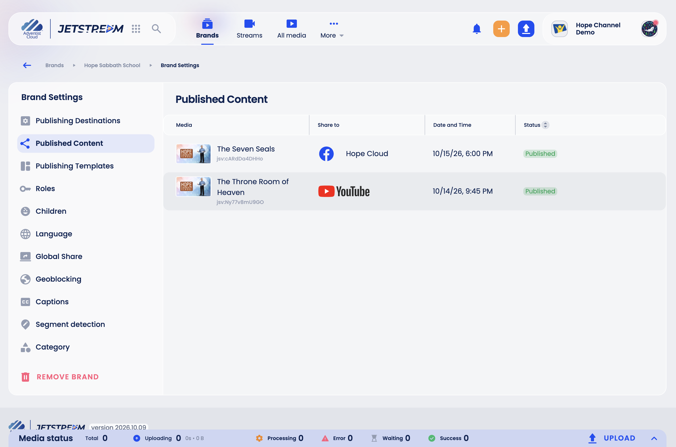Click Hope Sabbath School breadcrumb link
The height and width of the screenshot is (447, 676).
click(112, 65)
